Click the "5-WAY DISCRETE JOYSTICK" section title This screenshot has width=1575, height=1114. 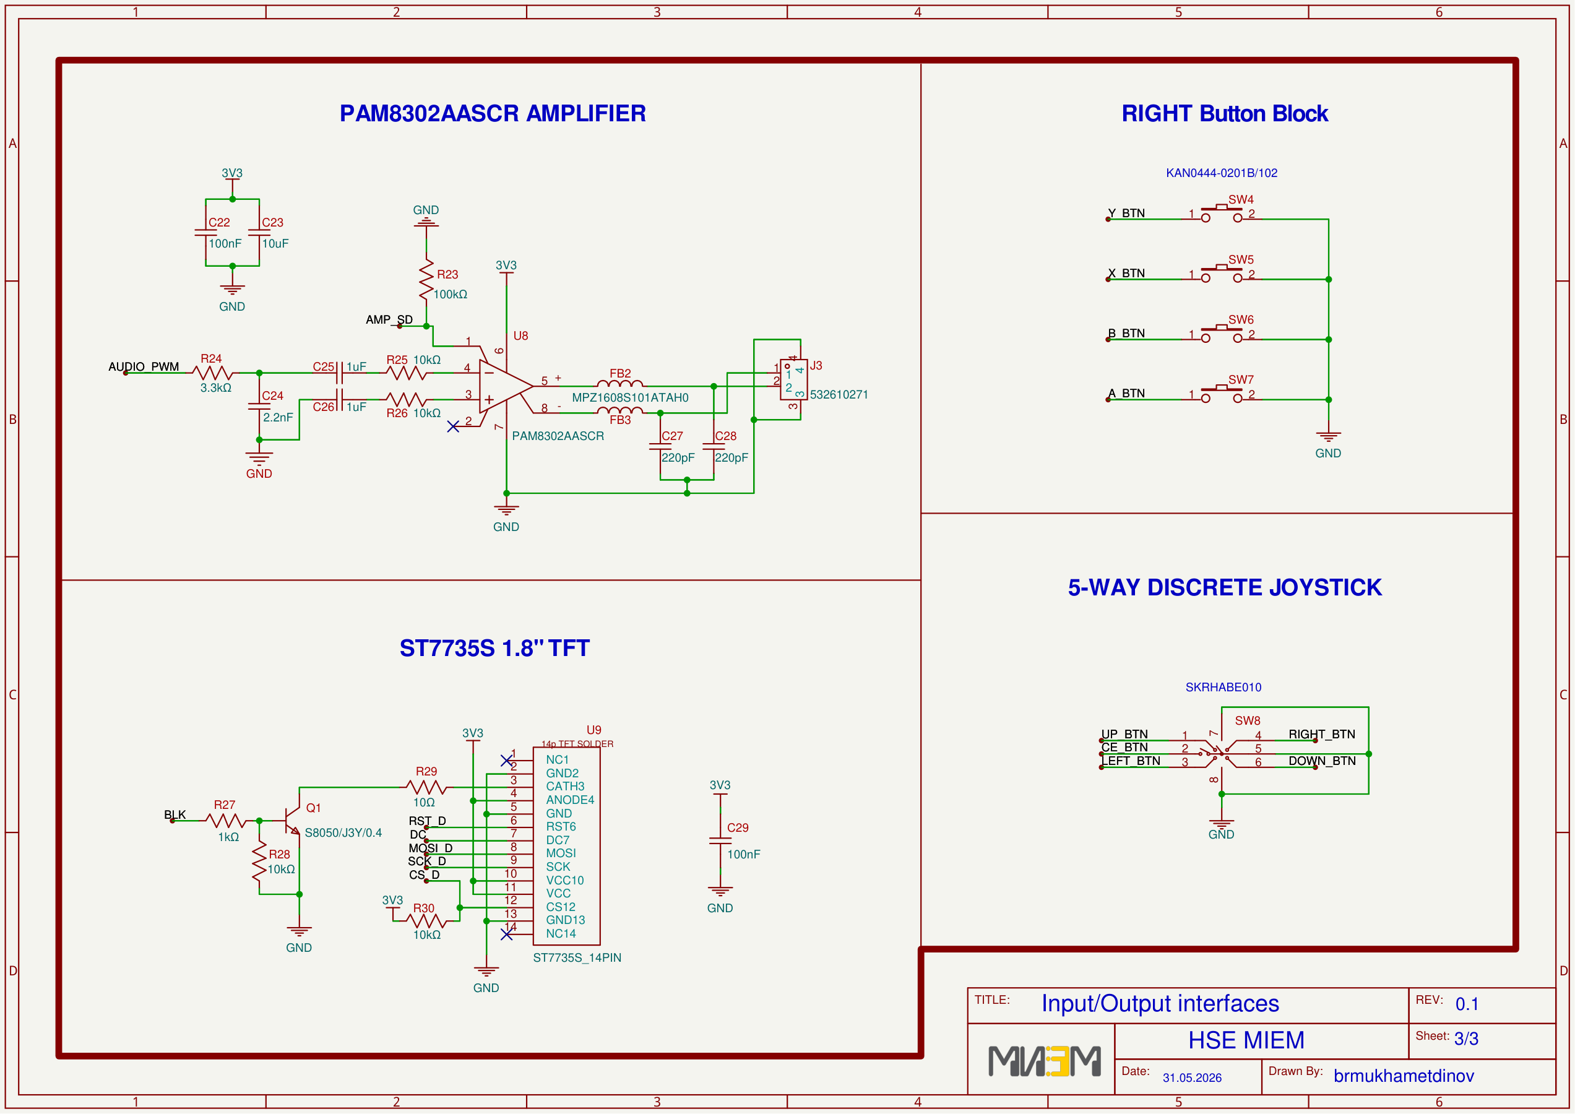tap(1225, 588)
